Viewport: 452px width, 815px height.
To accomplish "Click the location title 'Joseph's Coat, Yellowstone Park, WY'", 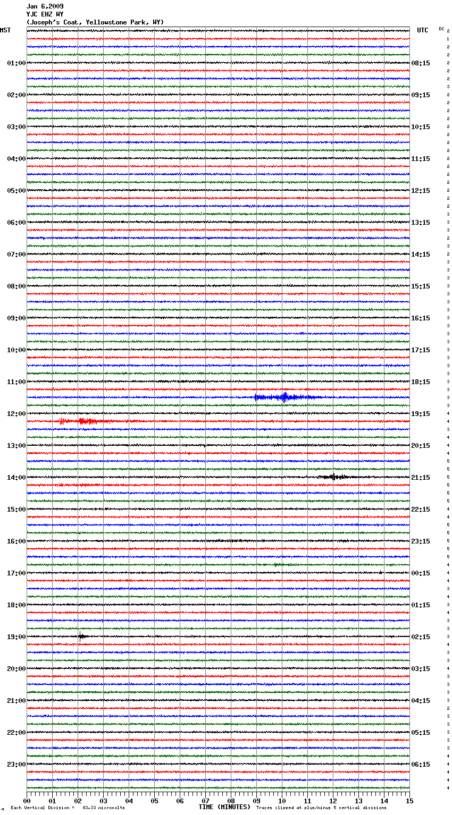I will point(95,22).
